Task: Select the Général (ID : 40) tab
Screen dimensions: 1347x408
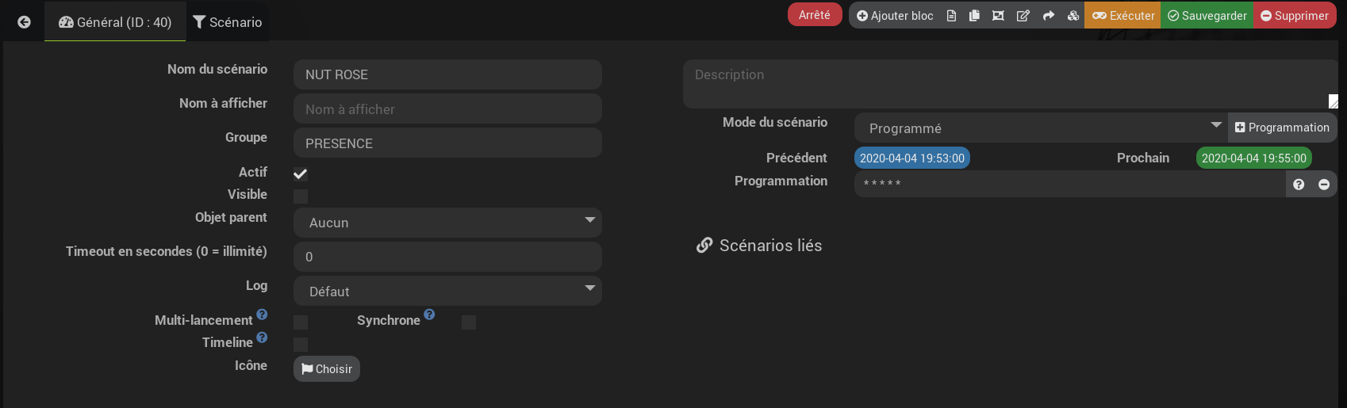Action: coord(115,22)
